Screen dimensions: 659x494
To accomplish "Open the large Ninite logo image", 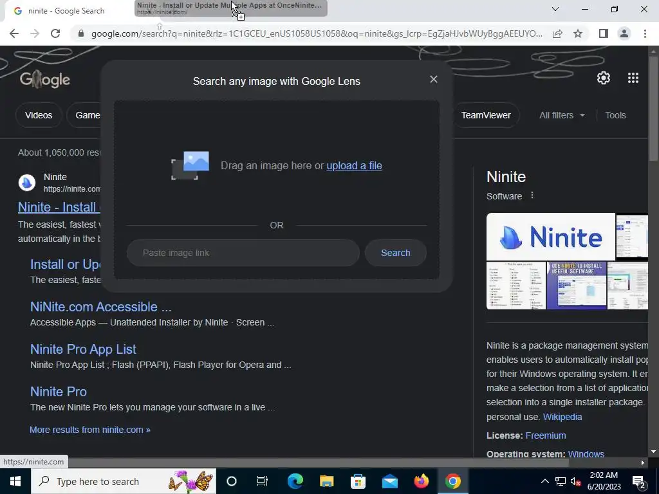I will coord(551,237).
